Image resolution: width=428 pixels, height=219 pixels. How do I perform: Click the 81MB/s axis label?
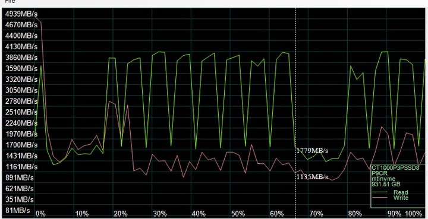click(x=17, y=210)
